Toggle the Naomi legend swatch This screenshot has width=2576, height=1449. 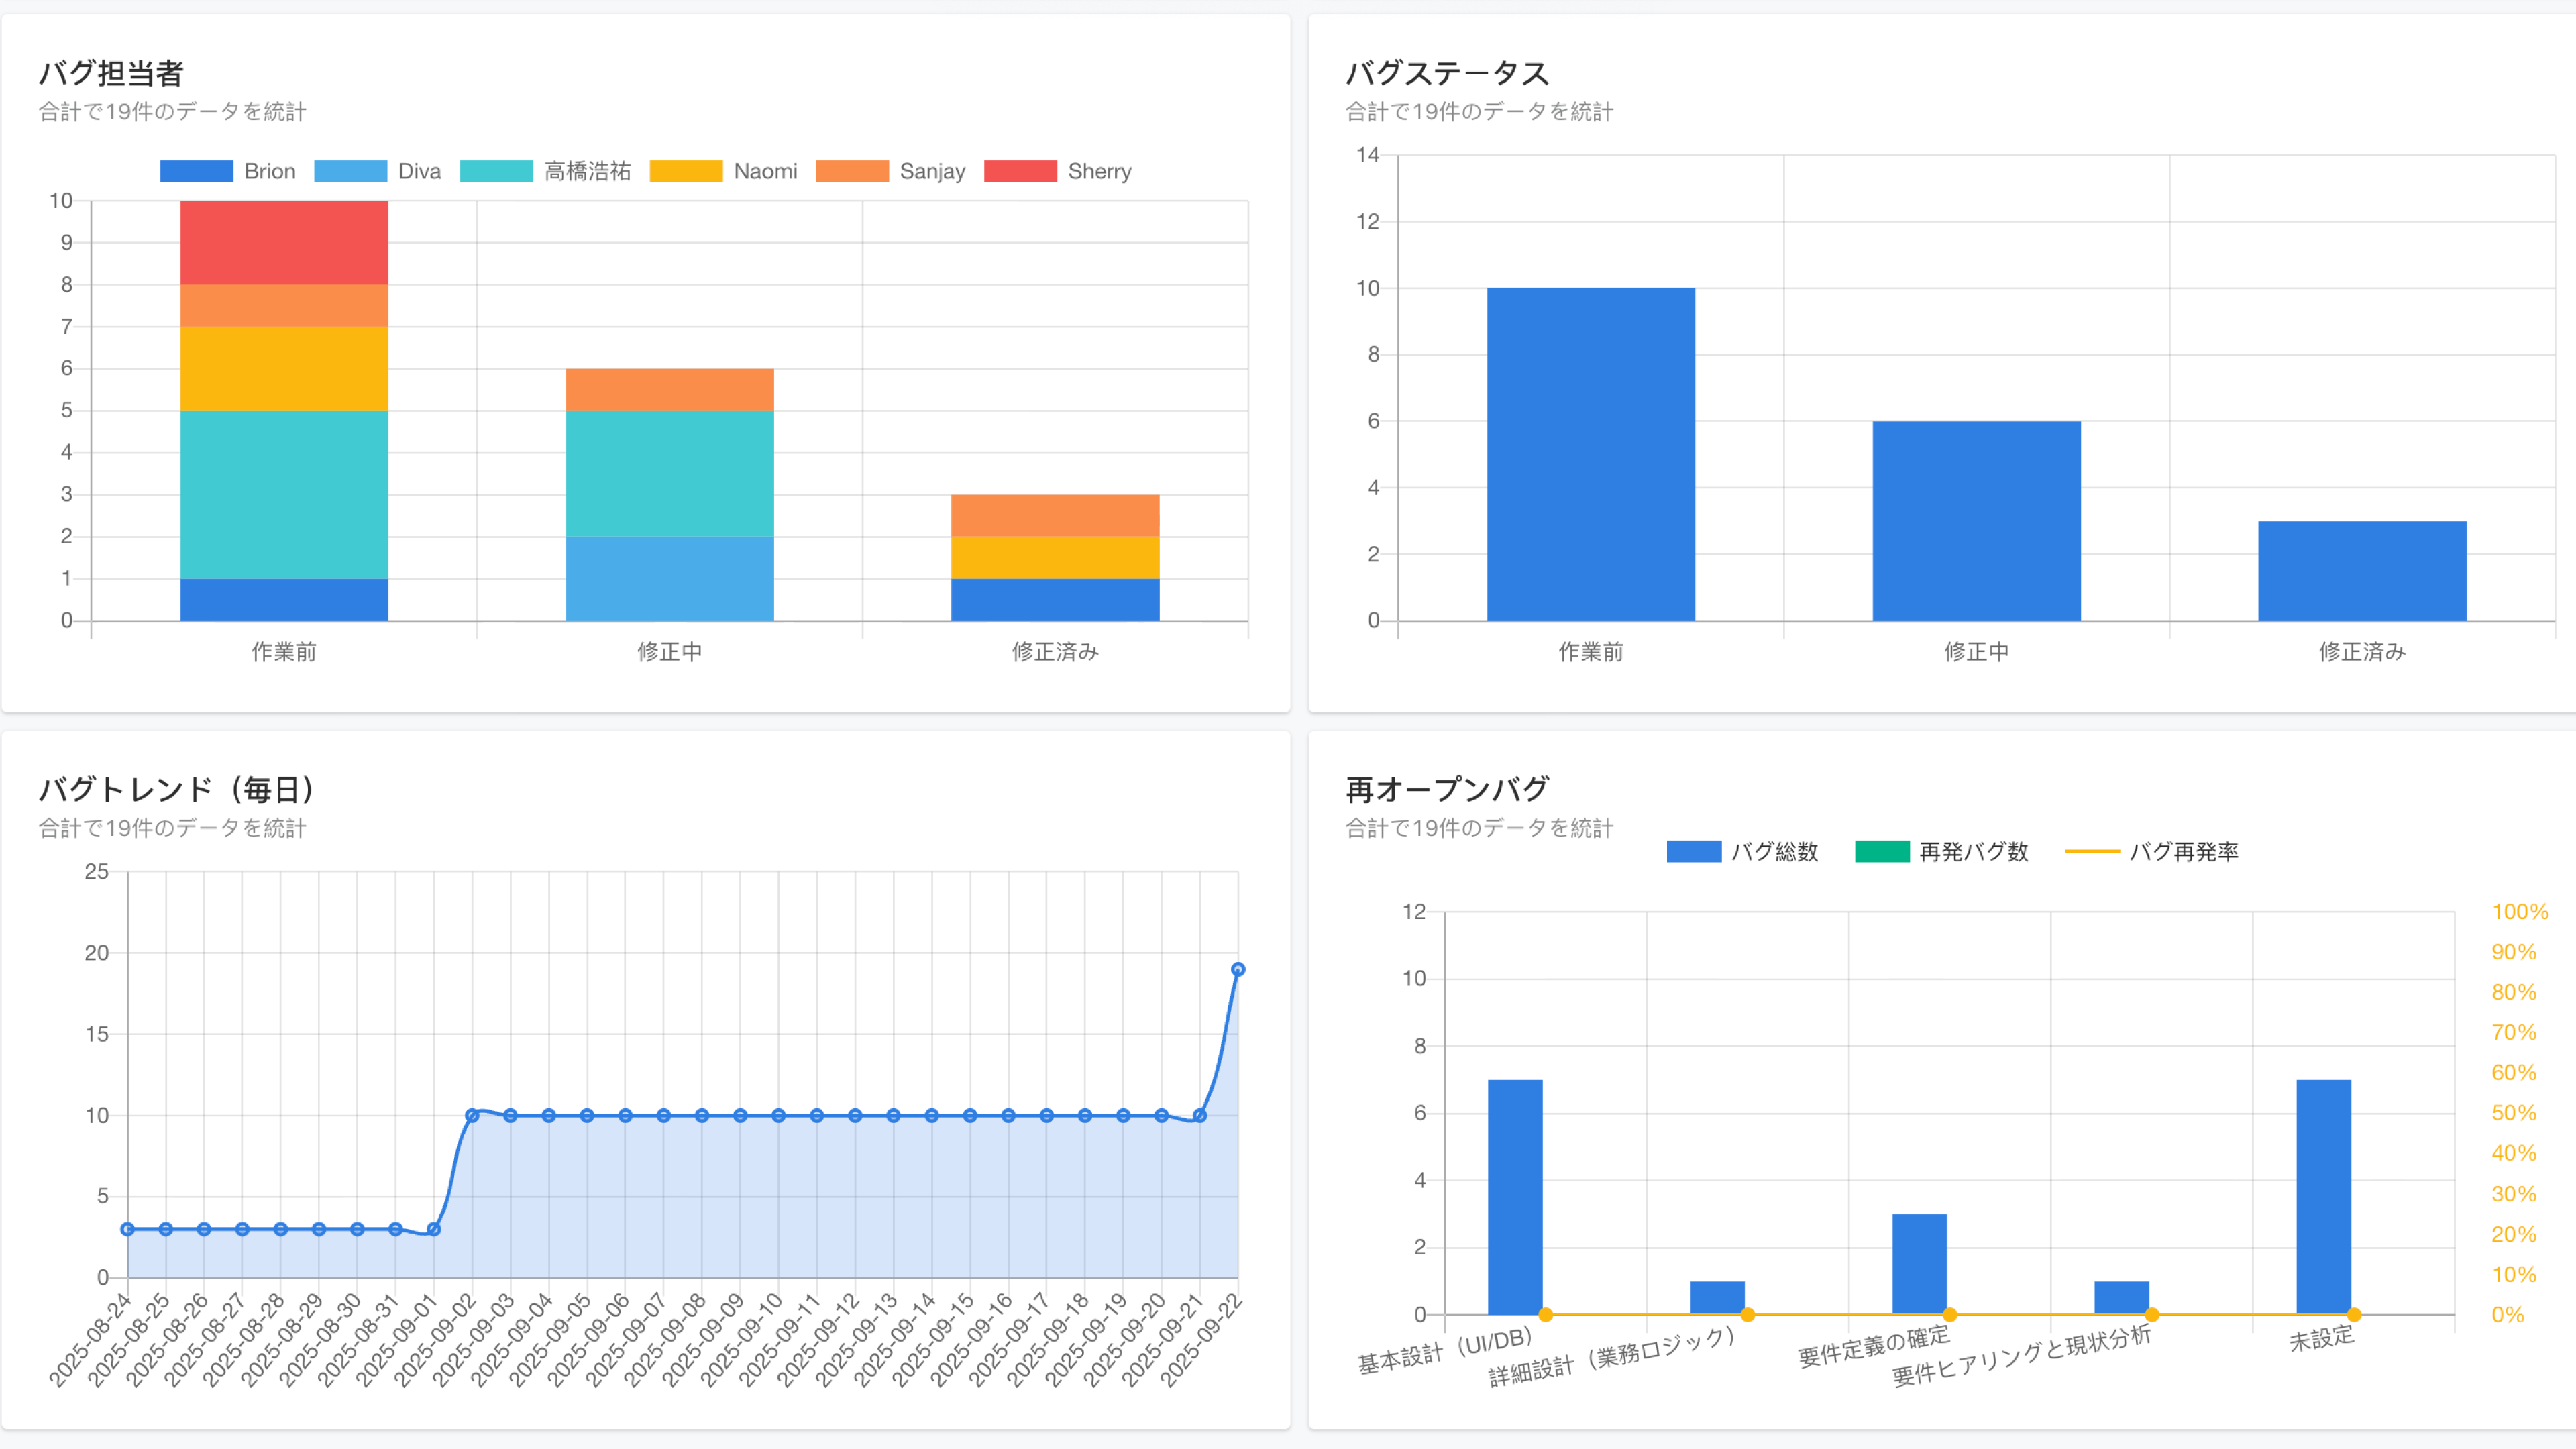(x=686, y=171)
